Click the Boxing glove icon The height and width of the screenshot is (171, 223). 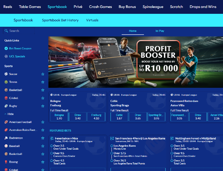6,162
